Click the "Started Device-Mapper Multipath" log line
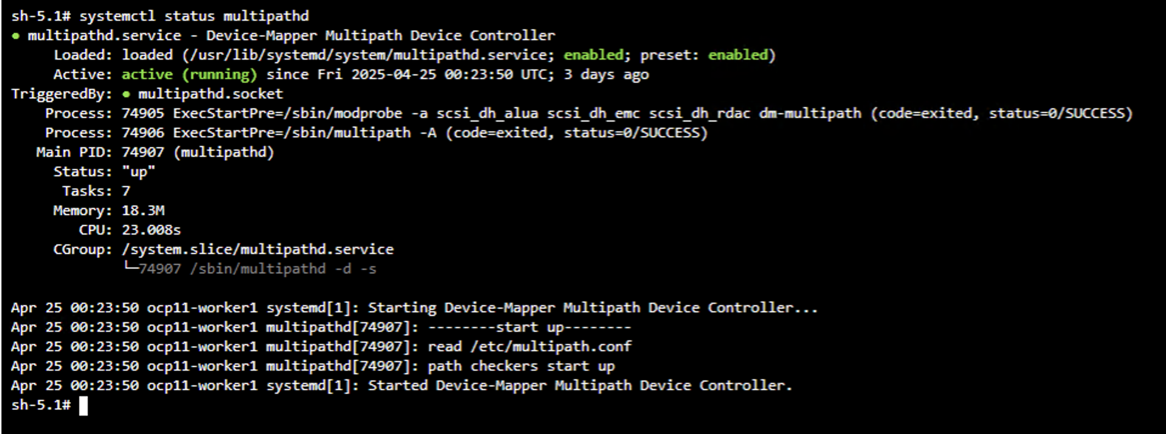The image size is (1166, 434). point(579,386)
